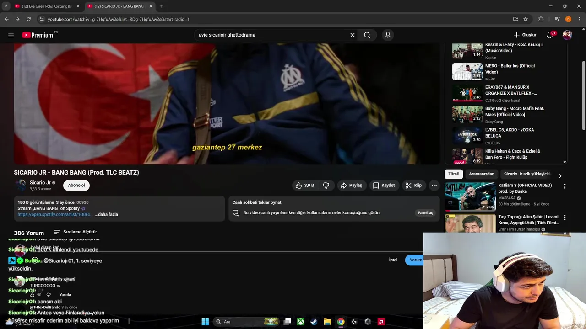Image resolution: width=586 pixels, height=329 pixels.
Task: Start voice search with the microphone icon
Action: coord(388,35)
